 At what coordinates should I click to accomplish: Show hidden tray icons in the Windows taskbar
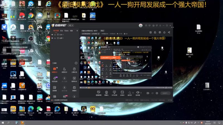[181, 123]
